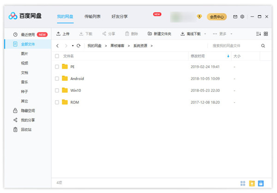
Task: Click the mail messages icon
Action: point(235,17)
